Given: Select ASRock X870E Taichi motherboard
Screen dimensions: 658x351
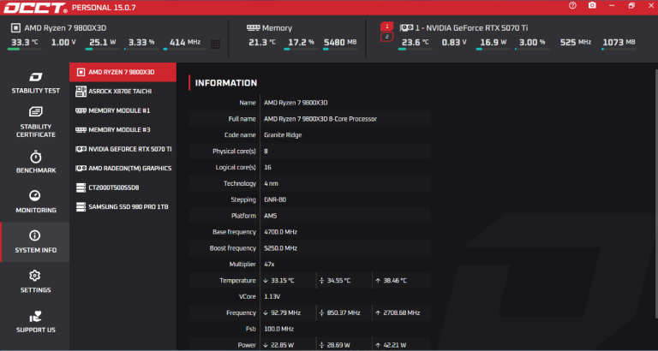Looking at the screenshot, I should (123, 92).
